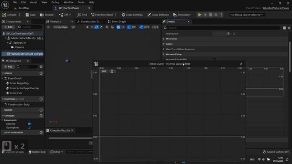Open the camera speed setting
This screenshot has height=164, width=292.
155,27
